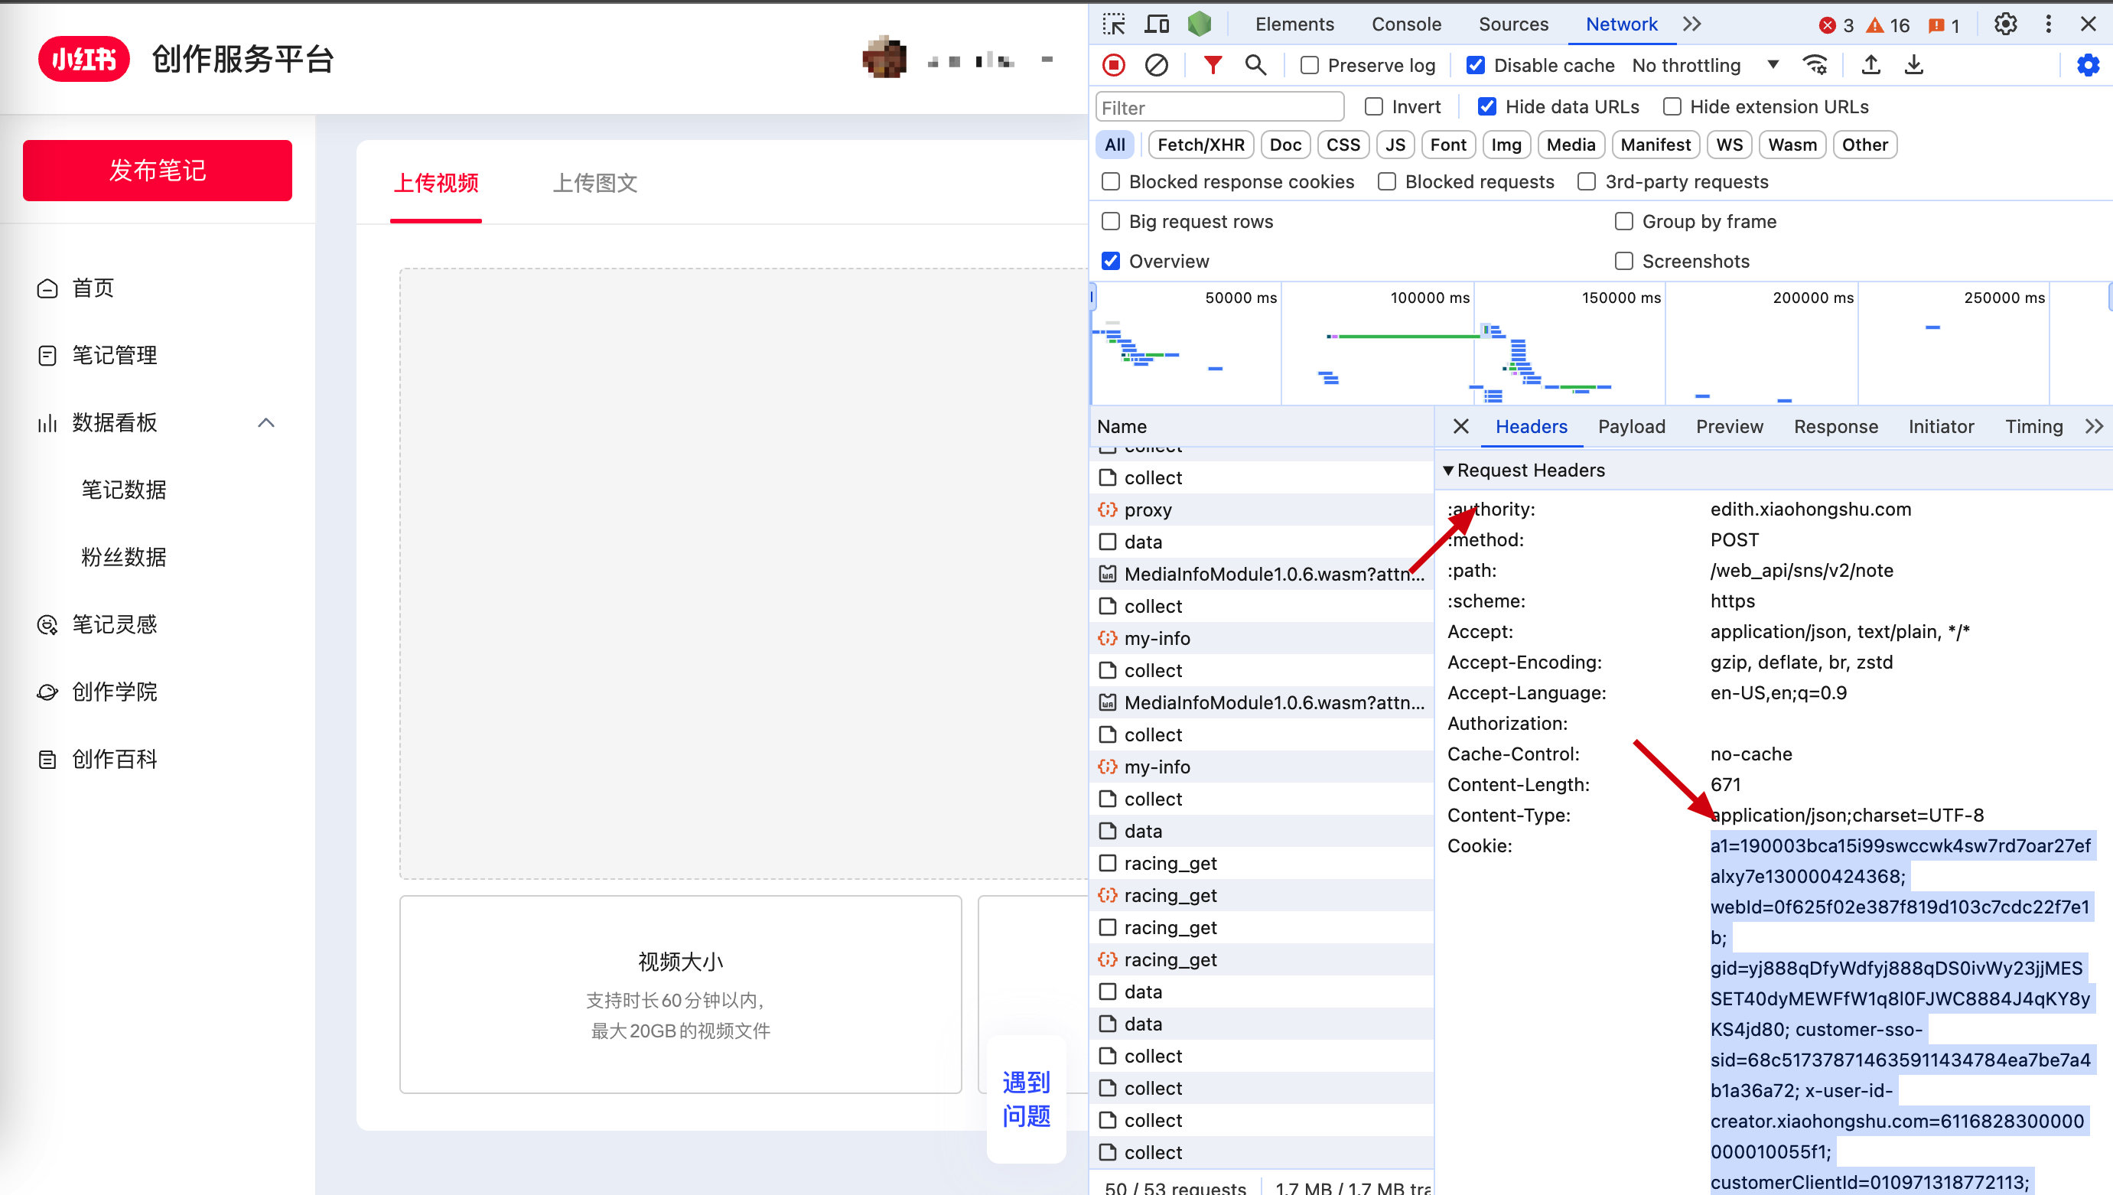Enable Preserve log checkbox
Screen dimensions: 2113x1195
coord(1310,66)
